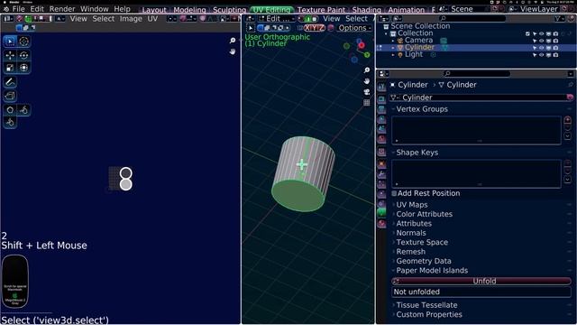
Task: Click the zoom magnifier in 3D viewport
Action: click(367, 70)
